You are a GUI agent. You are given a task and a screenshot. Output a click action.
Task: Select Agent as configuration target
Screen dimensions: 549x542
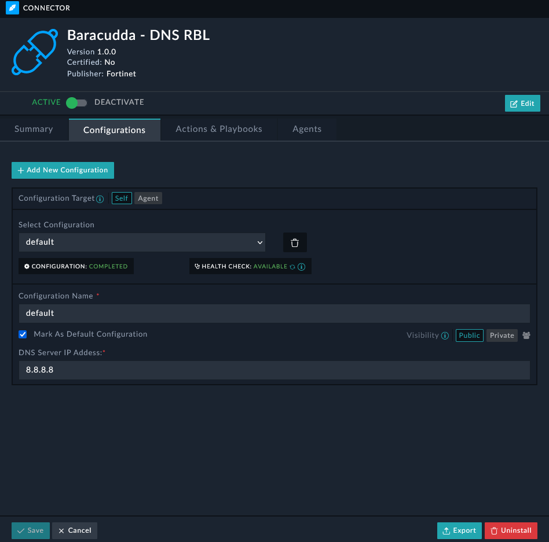point(148,198)
